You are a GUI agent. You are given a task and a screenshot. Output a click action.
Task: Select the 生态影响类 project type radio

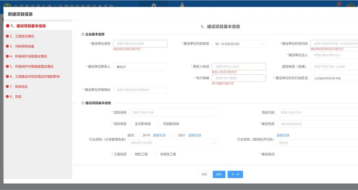point(131,124)
